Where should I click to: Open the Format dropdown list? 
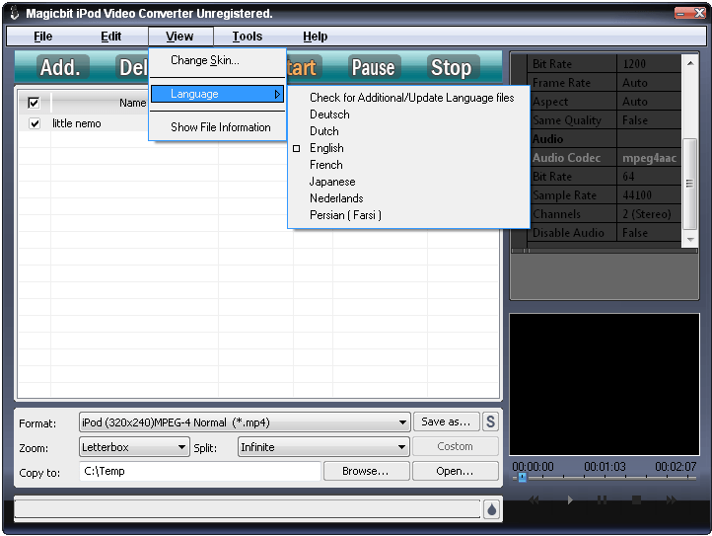pyautogui.click(x=402, y=422)
